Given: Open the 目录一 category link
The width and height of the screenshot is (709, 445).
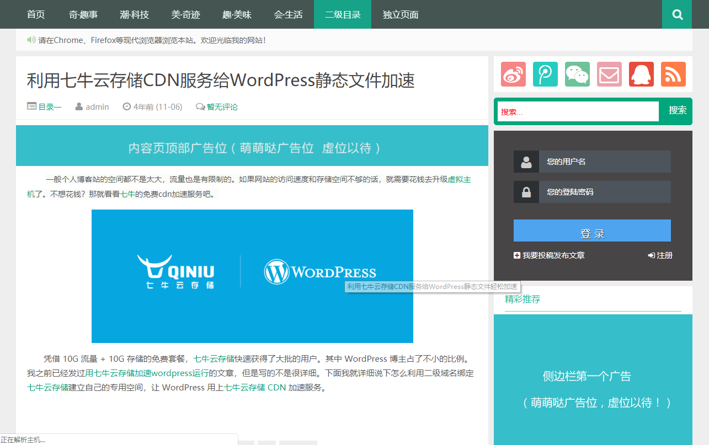Looking at the screenshot, I should (x=50, y=107).
